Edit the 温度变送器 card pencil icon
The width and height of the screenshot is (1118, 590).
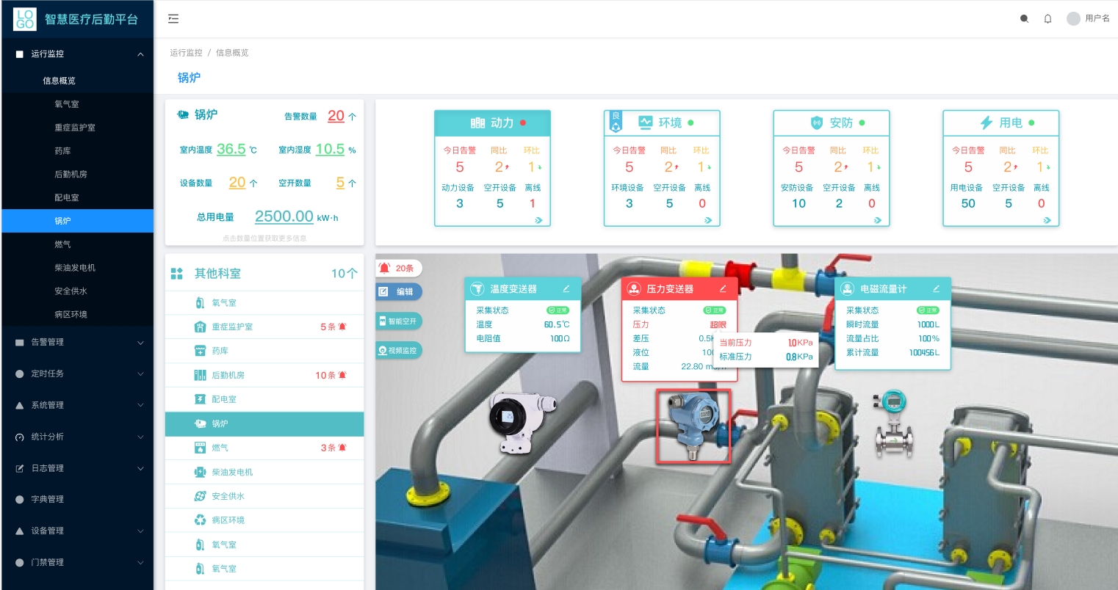pyautogui.click(x=566, y=289)
